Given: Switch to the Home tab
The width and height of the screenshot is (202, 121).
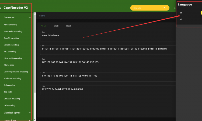Looking at the screenshot, I should click(x=42, y=16).
